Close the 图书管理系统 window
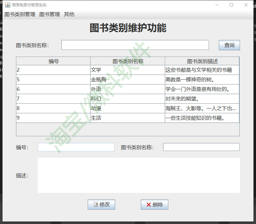Viewport: 256px width, 224px height. [x=246, y=5]
